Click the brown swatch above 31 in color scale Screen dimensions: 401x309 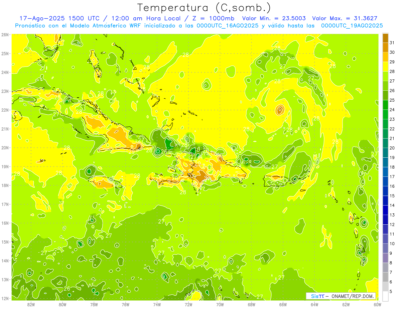(385, 38)
